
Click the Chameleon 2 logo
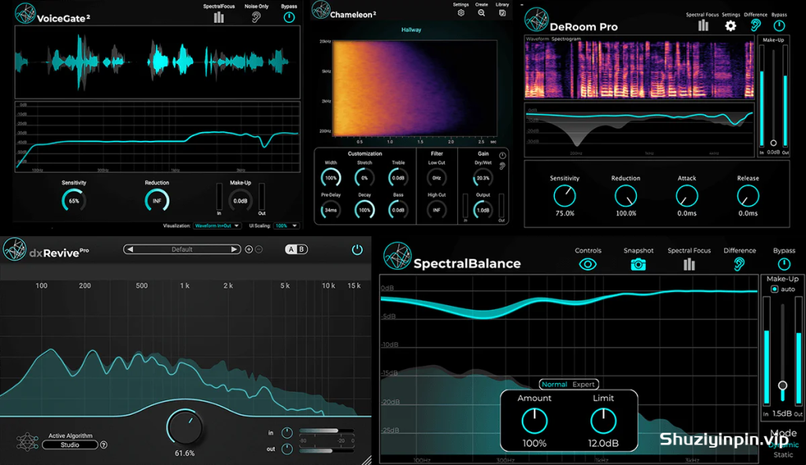click(321, 10)
